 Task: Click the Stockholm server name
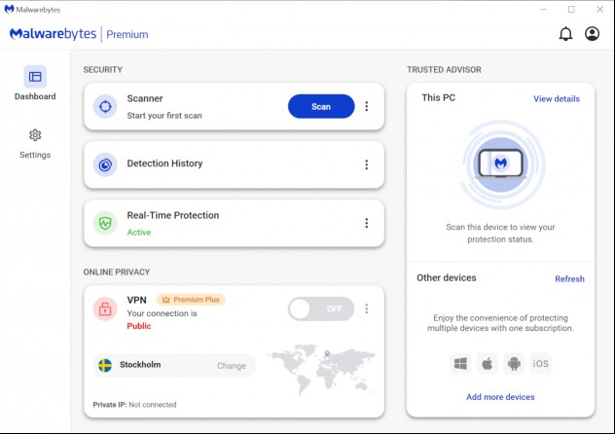(x=140, y=365)
